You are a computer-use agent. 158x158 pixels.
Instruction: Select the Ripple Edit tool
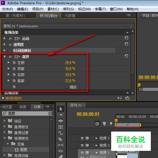point(61,121)
